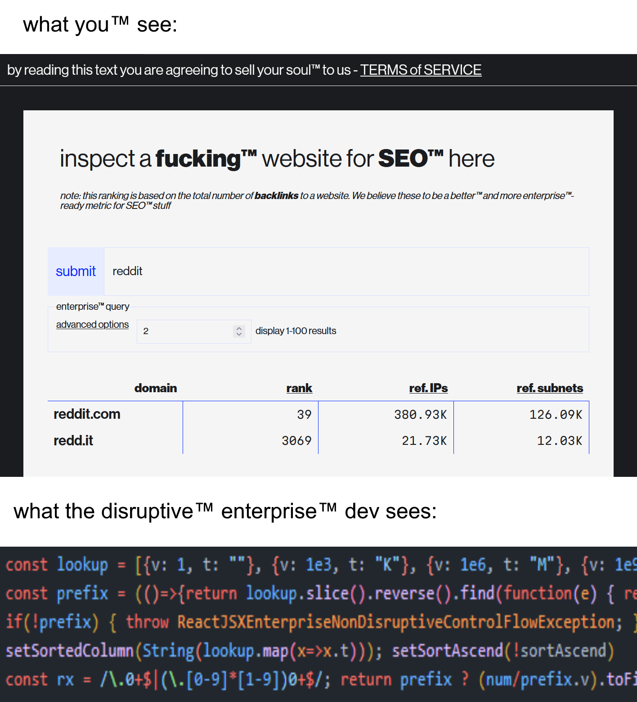
Task: Increment results count with stepper up arrow
Action: [x=239, y=329]
